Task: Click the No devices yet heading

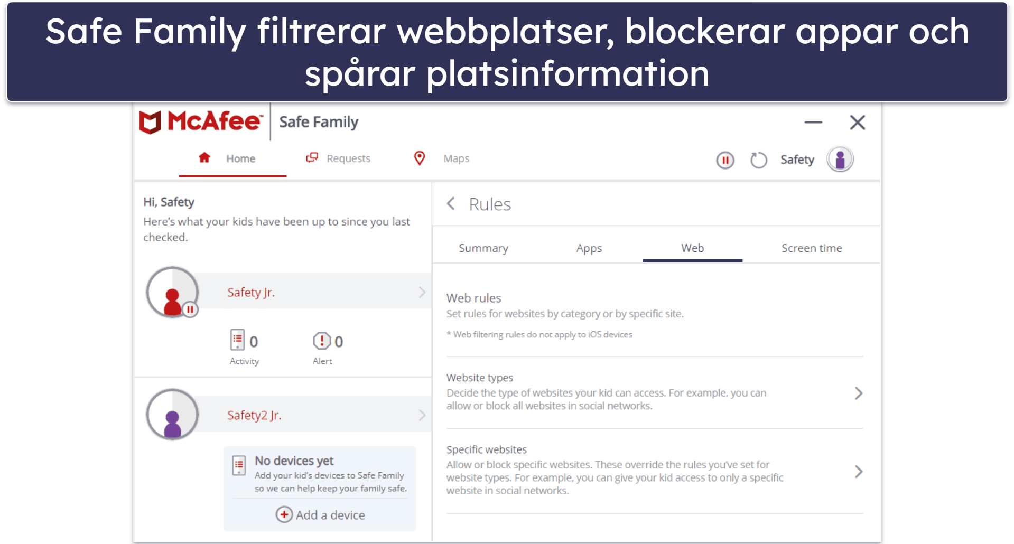Action: tap(294, 461)
